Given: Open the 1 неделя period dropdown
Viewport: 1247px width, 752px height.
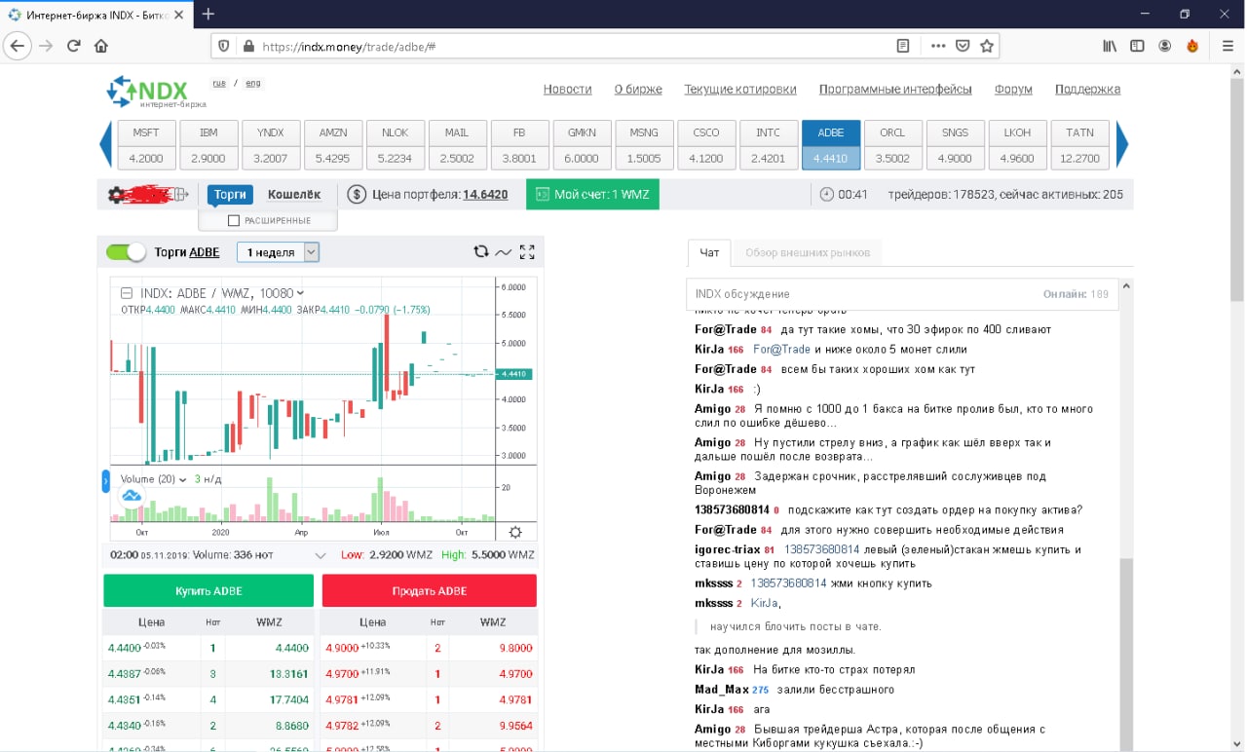Looking at the screenshot, I should (x=279, y=252).
